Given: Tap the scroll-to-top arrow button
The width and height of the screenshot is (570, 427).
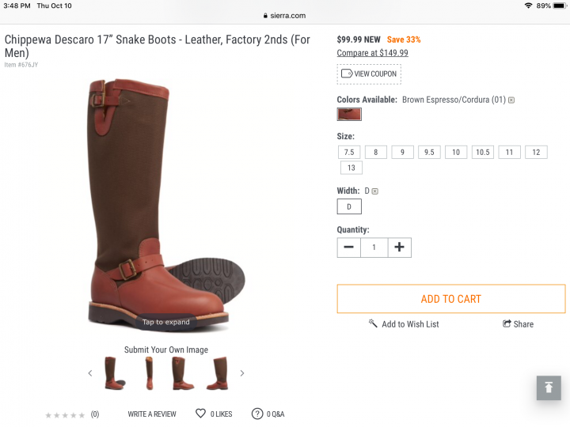Looking at the screenshot, I should click(549, 387).
